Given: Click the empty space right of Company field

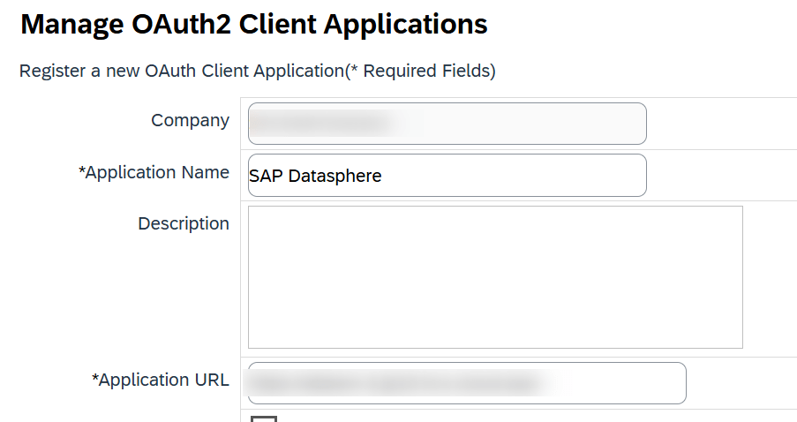Looking at the screenshot, I should coord(719,124).
